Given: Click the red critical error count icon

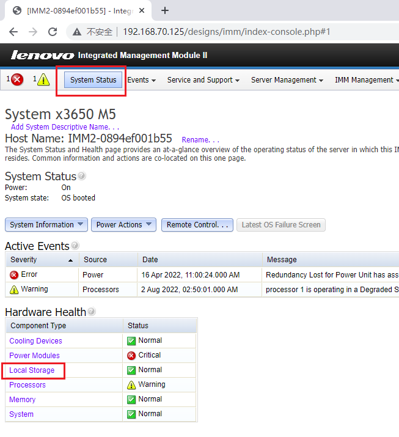Looking at the screenshot, I should point(17,79).
